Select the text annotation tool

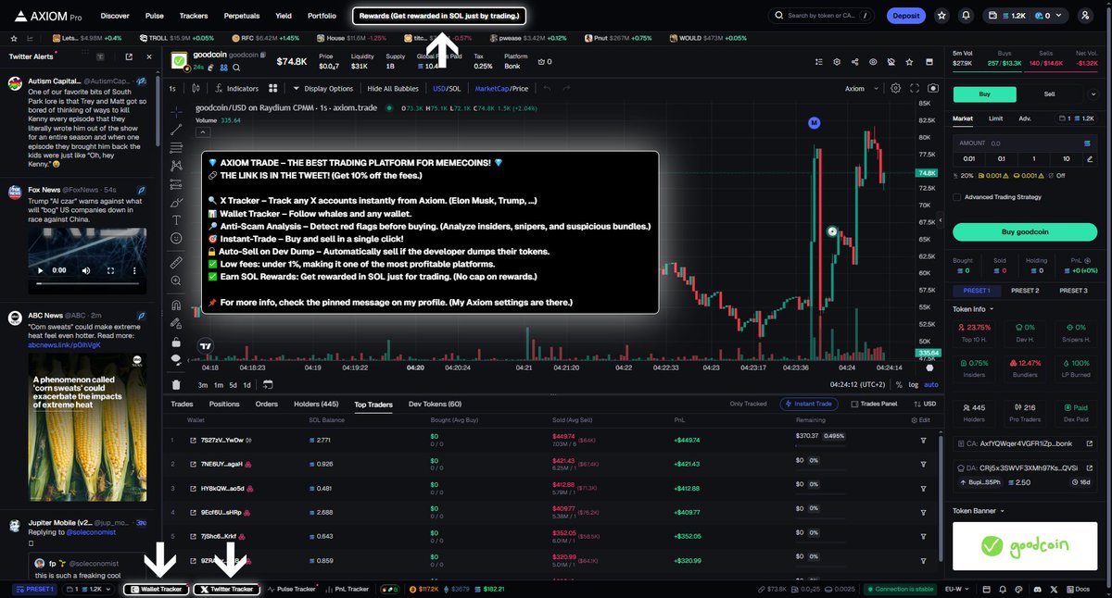pyautogui.click(x=177, y=219)
